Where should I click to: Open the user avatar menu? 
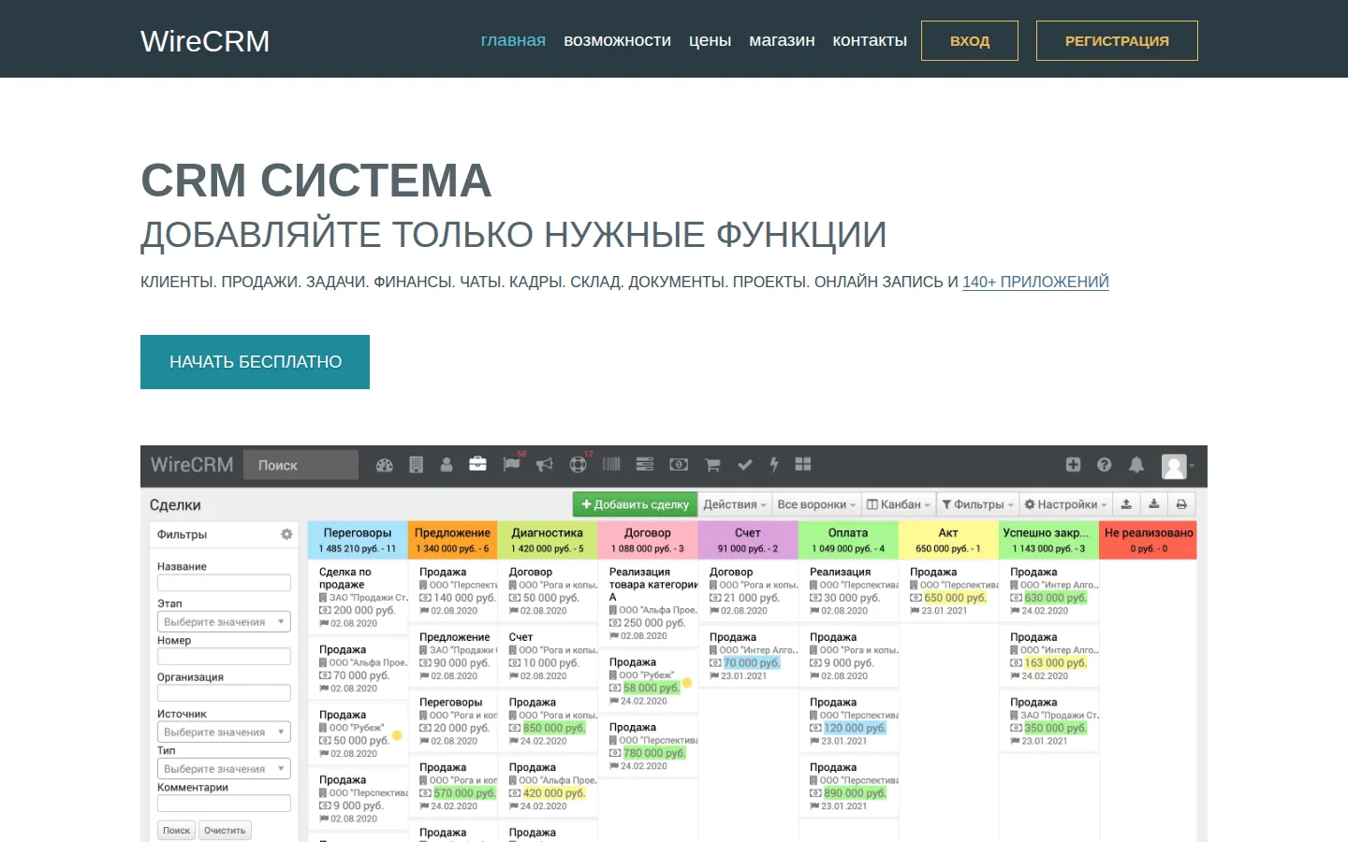click(1177, 466)
